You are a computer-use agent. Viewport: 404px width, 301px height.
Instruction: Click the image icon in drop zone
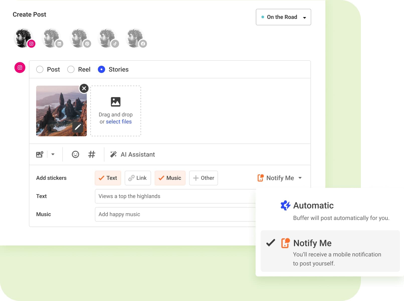click(x=116, y=102)
